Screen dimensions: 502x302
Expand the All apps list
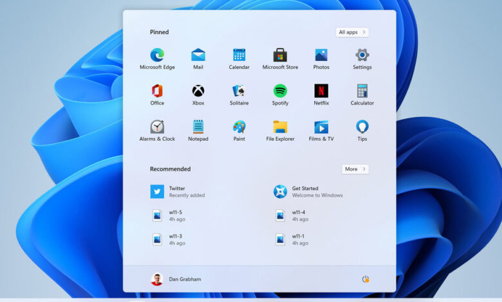pos(352,32)
